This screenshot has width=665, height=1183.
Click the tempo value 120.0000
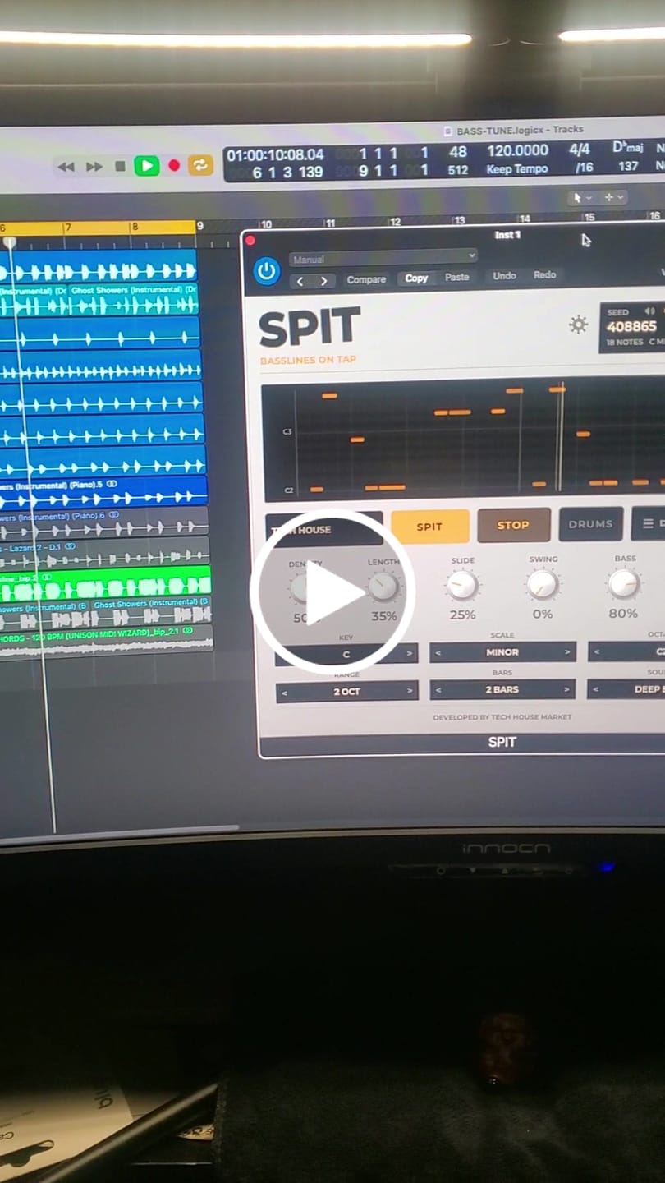pos(517,151)
